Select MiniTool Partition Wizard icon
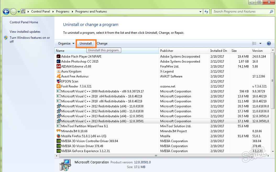Screen dimensions: 276x172 [58, 126]
